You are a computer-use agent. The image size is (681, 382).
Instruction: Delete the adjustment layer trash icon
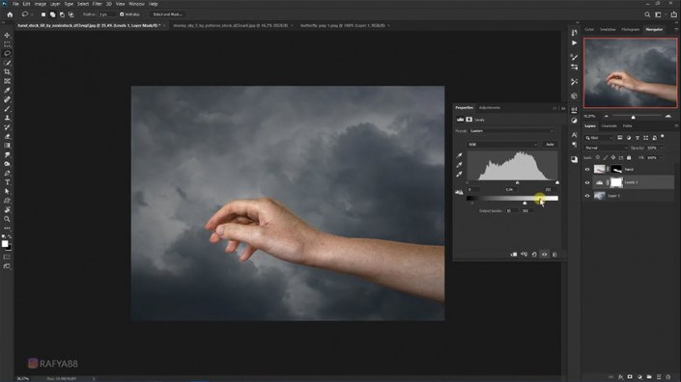tap(554, 255)
